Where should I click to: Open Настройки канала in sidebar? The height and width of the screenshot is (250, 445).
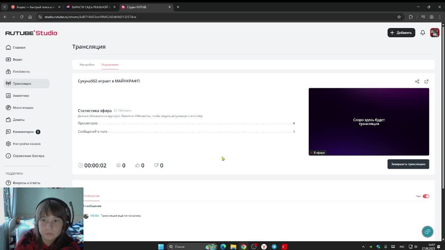pos(27,144)
